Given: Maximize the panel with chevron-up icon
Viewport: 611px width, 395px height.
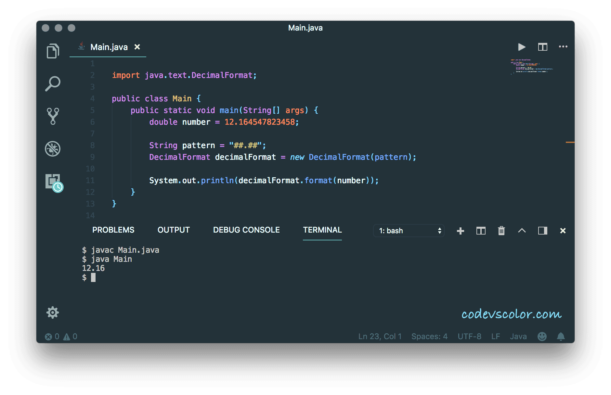Looking at the screenshot, I should [522, 231].
